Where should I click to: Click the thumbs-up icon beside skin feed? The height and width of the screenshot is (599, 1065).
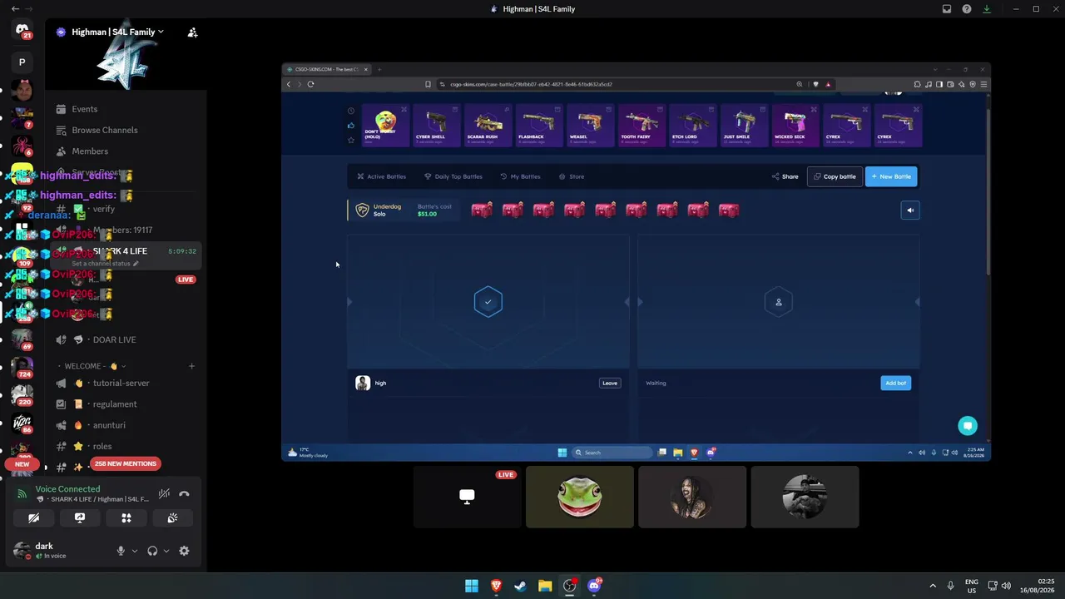tap(351, 126)
